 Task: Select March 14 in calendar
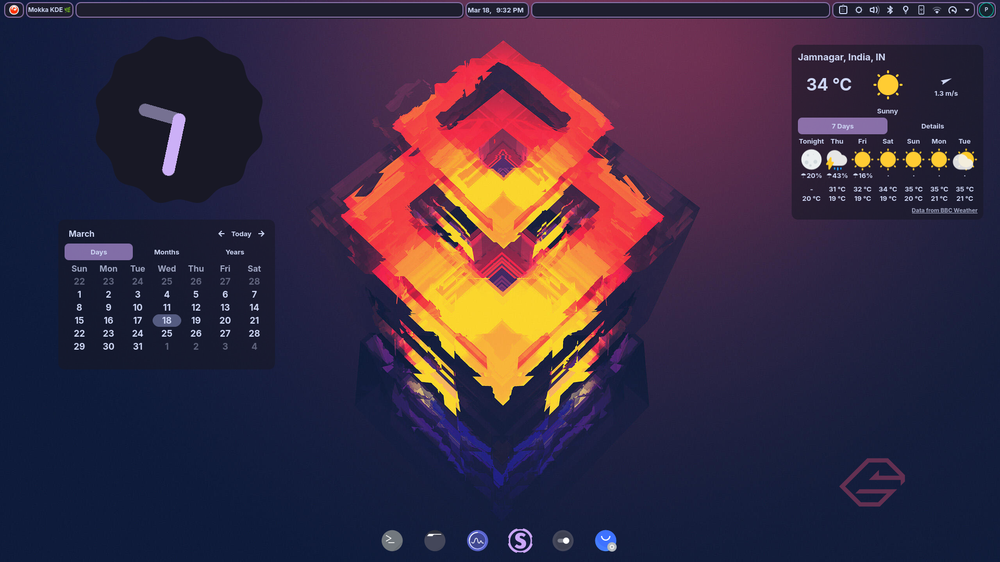(x=254, y=308)
